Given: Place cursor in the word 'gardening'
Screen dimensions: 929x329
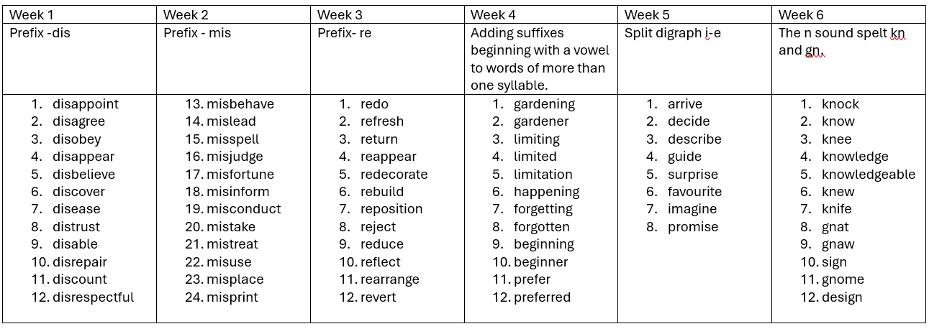Looking at the screenshot, I should click(544, 104).
